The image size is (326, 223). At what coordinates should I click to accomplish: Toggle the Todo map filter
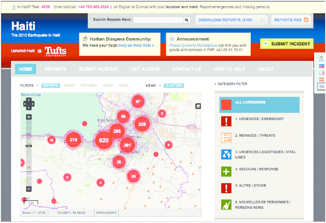coord(124,85)
